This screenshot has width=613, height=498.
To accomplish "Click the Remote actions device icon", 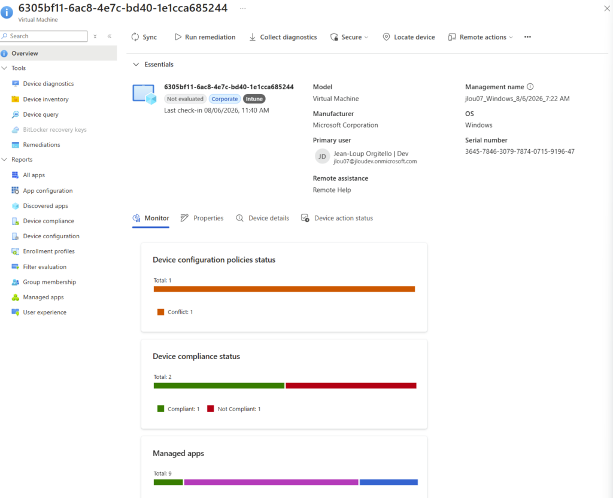I will [x=452, y=37].
